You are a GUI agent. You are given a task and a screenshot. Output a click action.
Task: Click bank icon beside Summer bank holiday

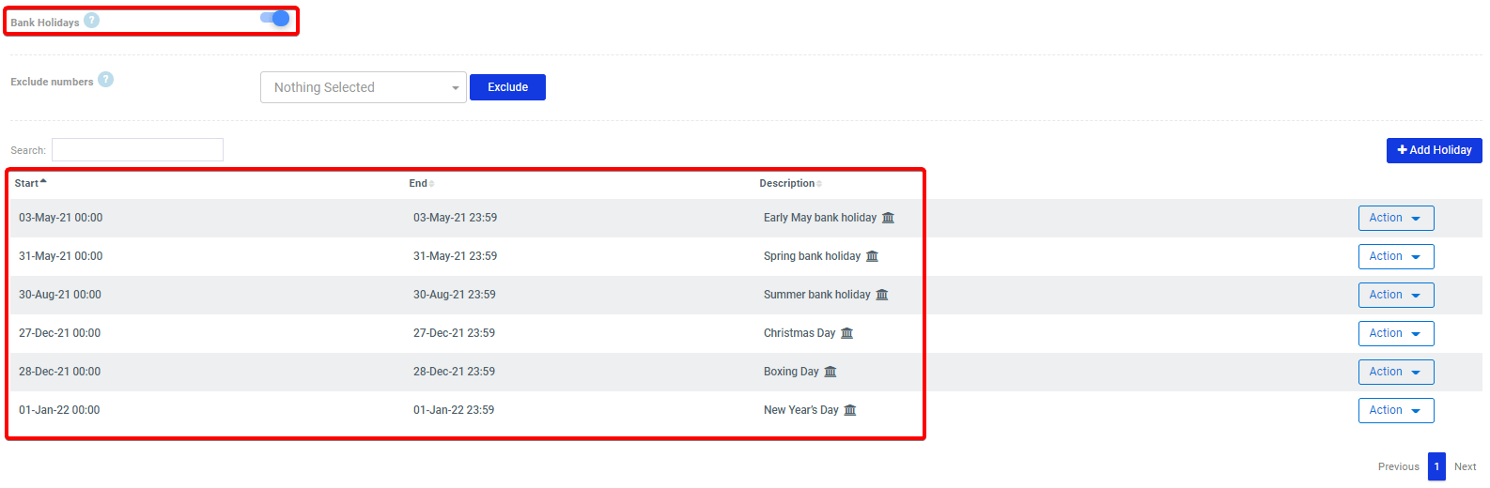pos(881,295)
